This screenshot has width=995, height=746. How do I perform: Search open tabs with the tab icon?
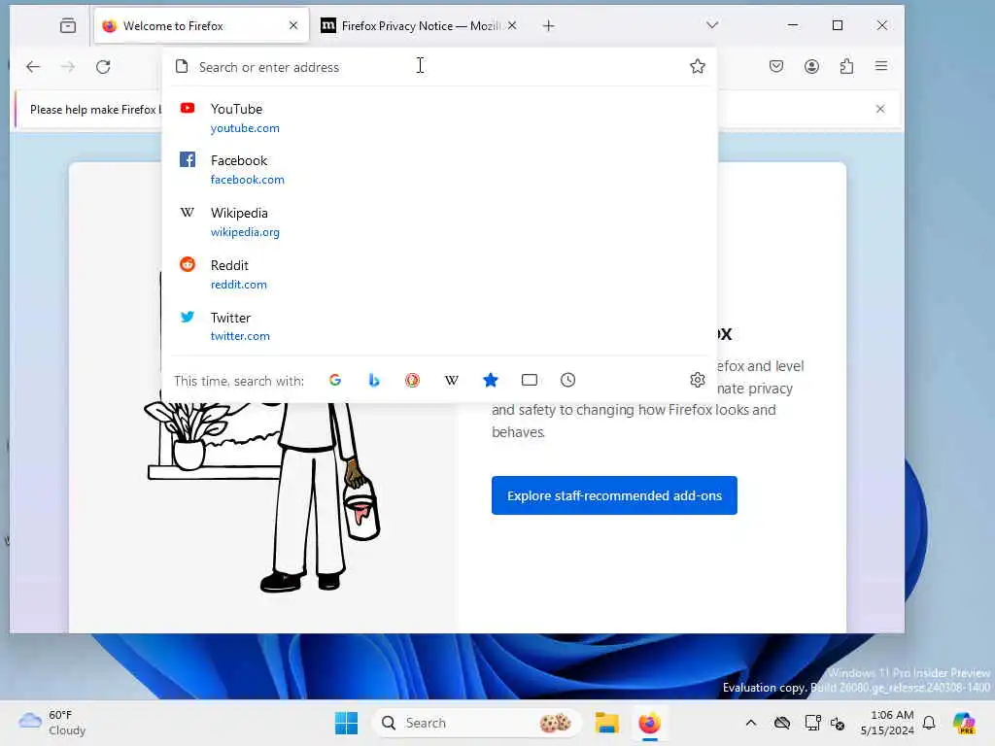(530, 380)
